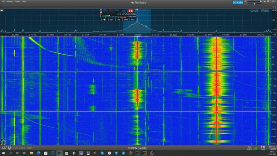Viewport: 277px width, 156px height.
Task: Select the band zoom B icon
Action: click(x=5, y=140)
